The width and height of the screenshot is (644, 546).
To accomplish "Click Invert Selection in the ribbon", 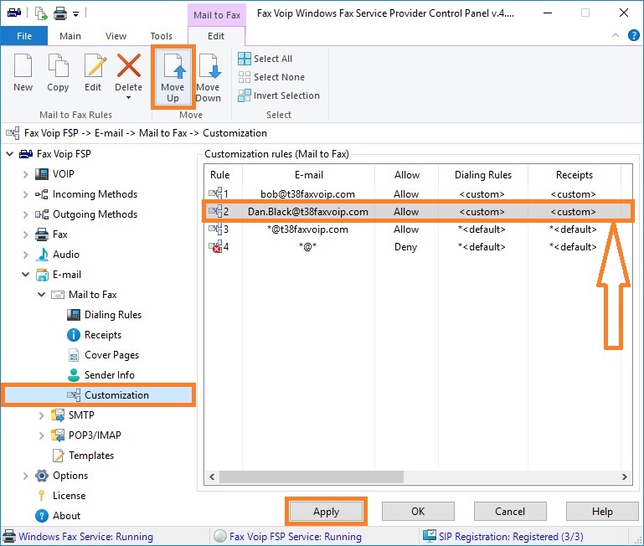I will [x=279, y=95].
